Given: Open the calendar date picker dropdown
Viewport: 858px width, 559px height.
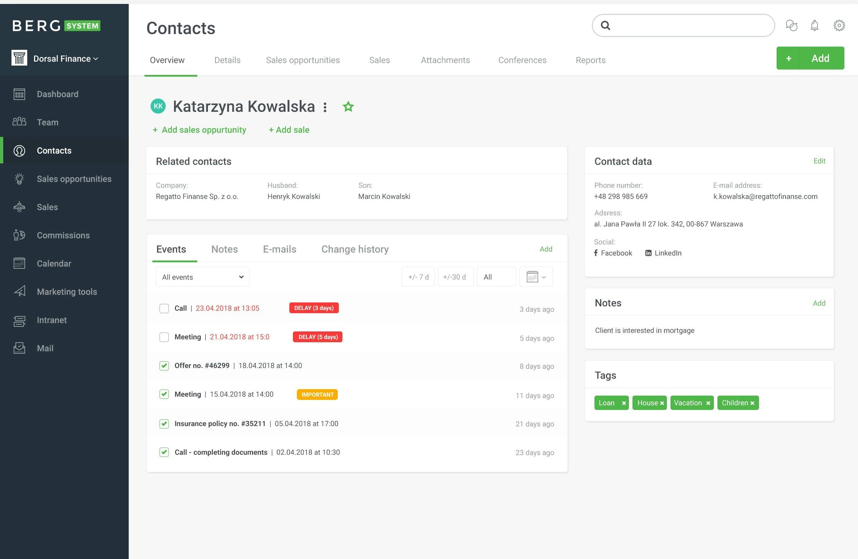Looking at the screenshot, I should point(536,277).
